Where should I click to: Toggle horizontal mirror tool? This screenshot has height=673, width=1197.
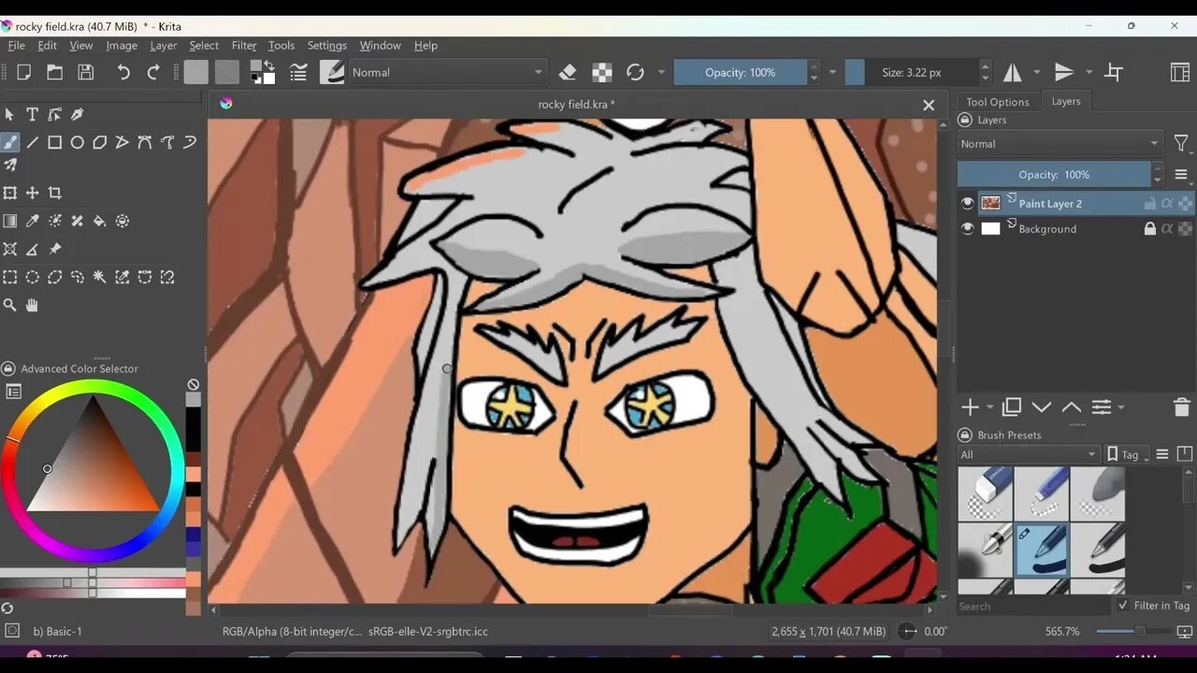point(1013,72)
